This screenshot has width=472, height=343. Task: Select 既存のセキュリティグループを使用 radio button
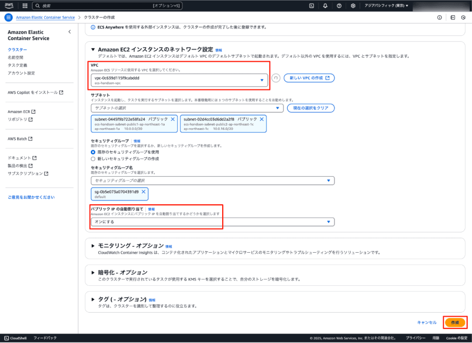[94, 152]
